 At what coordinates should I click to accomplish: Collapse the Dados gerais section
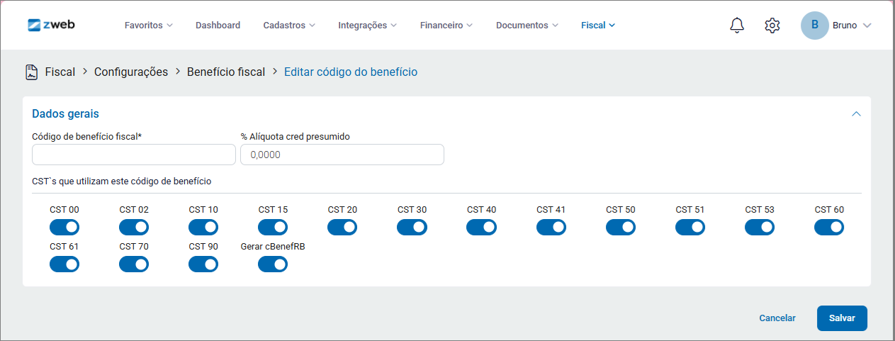pos(856,113)
